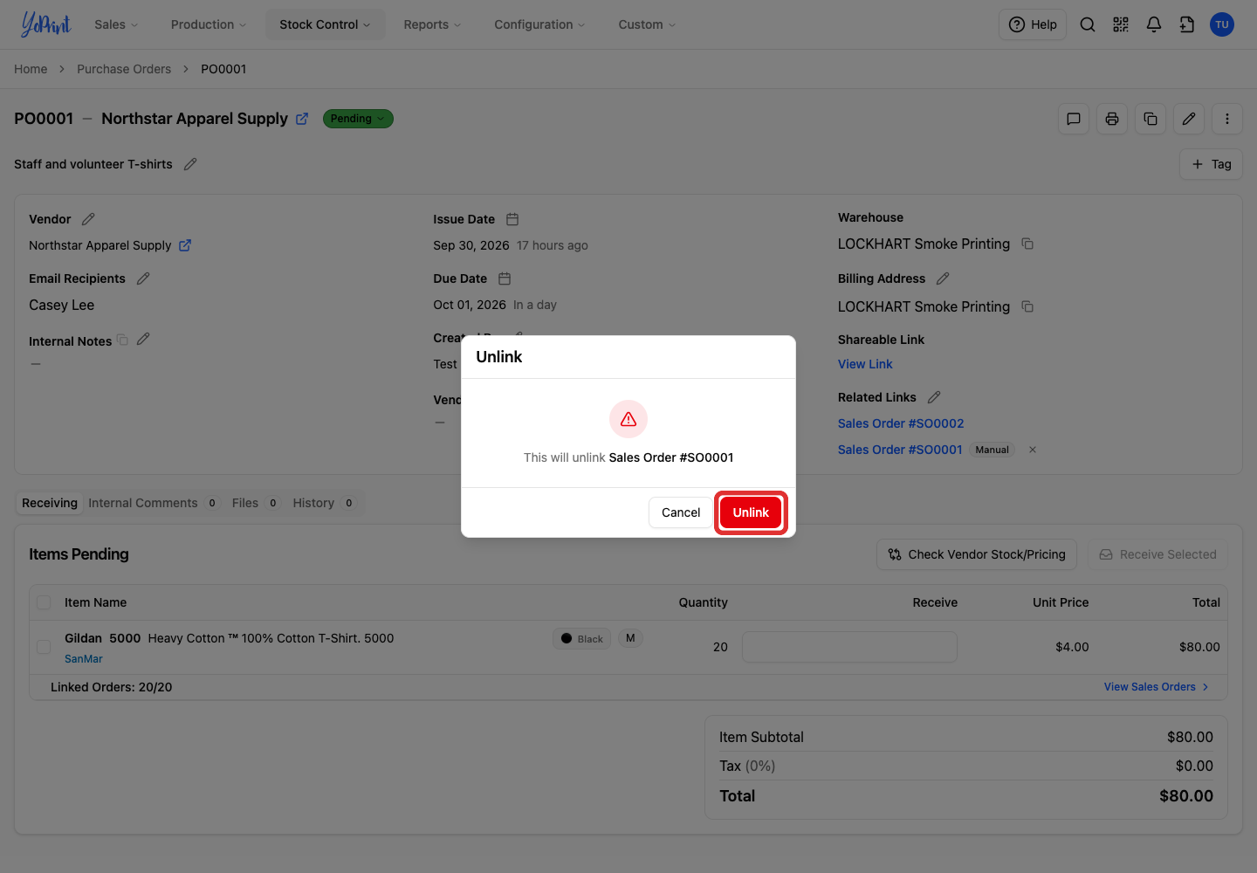
Task: Click the Black color swatch chip
Action: click(x=582, y=638)
